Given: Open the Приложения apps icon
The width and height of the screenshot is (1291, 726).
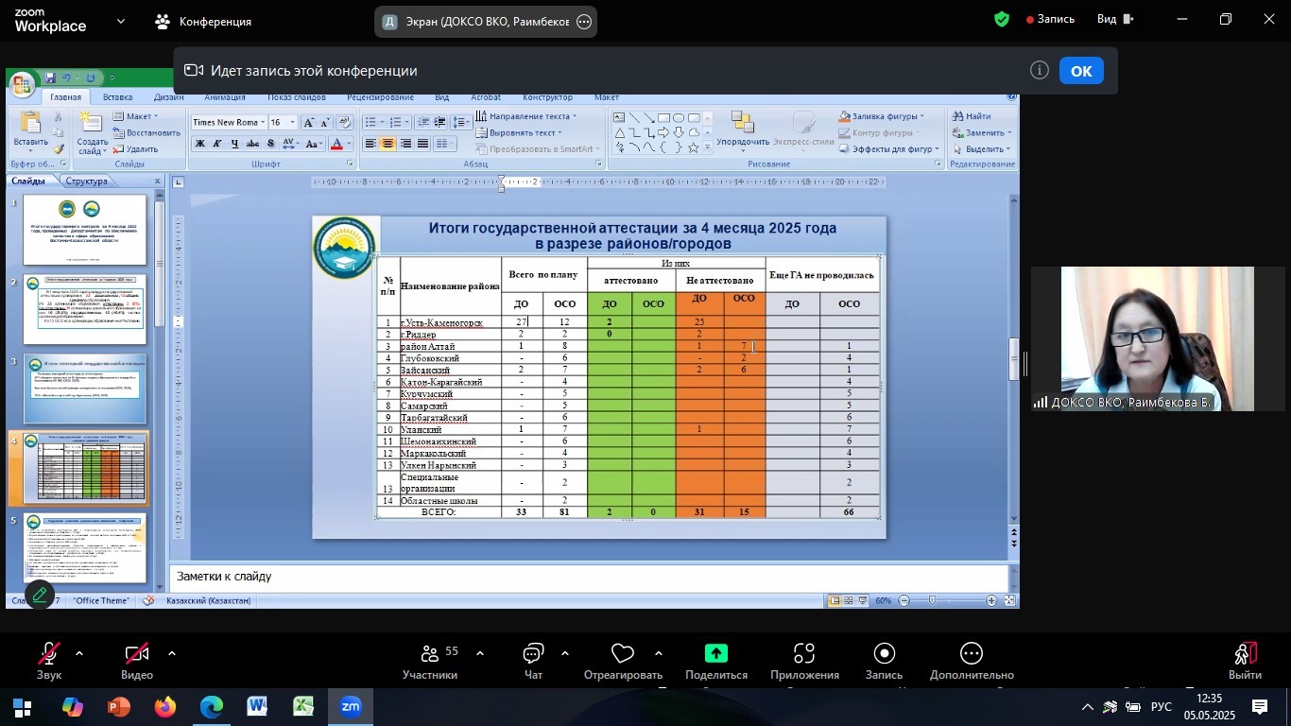Looking at the screenshot, I should click(x=804, y=654).
